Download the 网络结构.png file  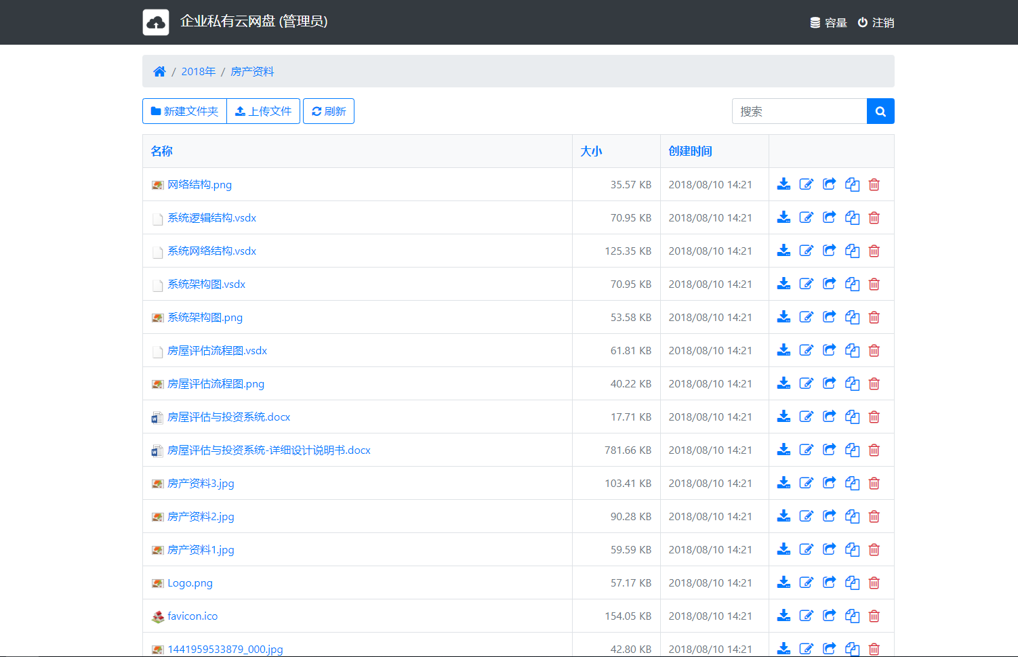(x=783, y=184)
